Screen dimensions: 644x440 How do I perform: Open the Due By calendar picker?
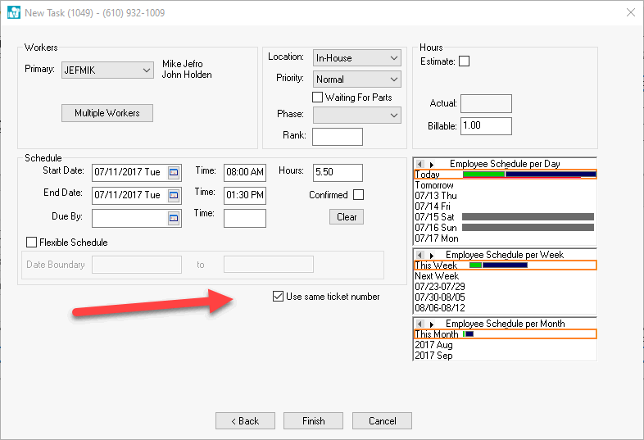(x=174, y=218)
